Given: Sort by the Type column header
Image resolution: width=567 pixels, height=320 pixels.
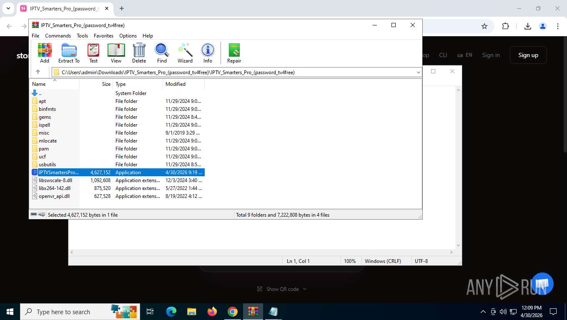Looking at the screenshot, I should point(138,84).
